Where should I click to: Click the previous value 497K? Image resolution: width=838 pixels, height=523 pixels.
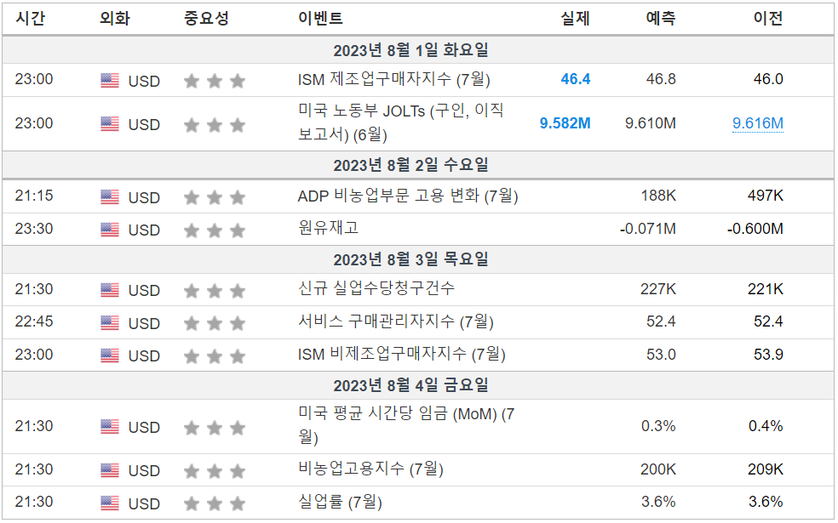(x=766, y=196)
